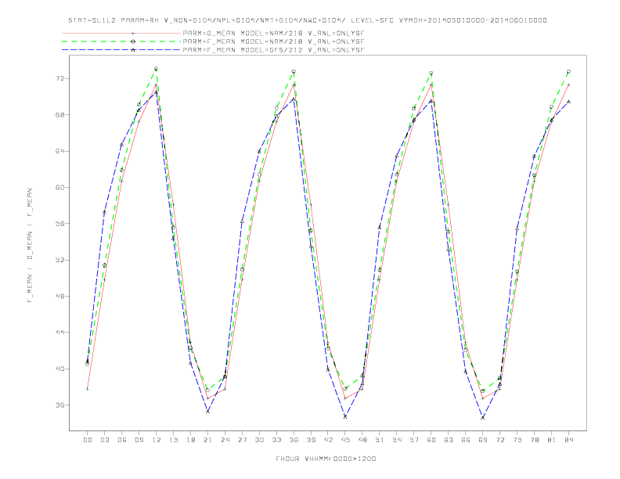Click the FHOUR VHHMM x-axis label
Viewport: 620px width, 479px height.
pyautogui.click(x=326, y=459)
